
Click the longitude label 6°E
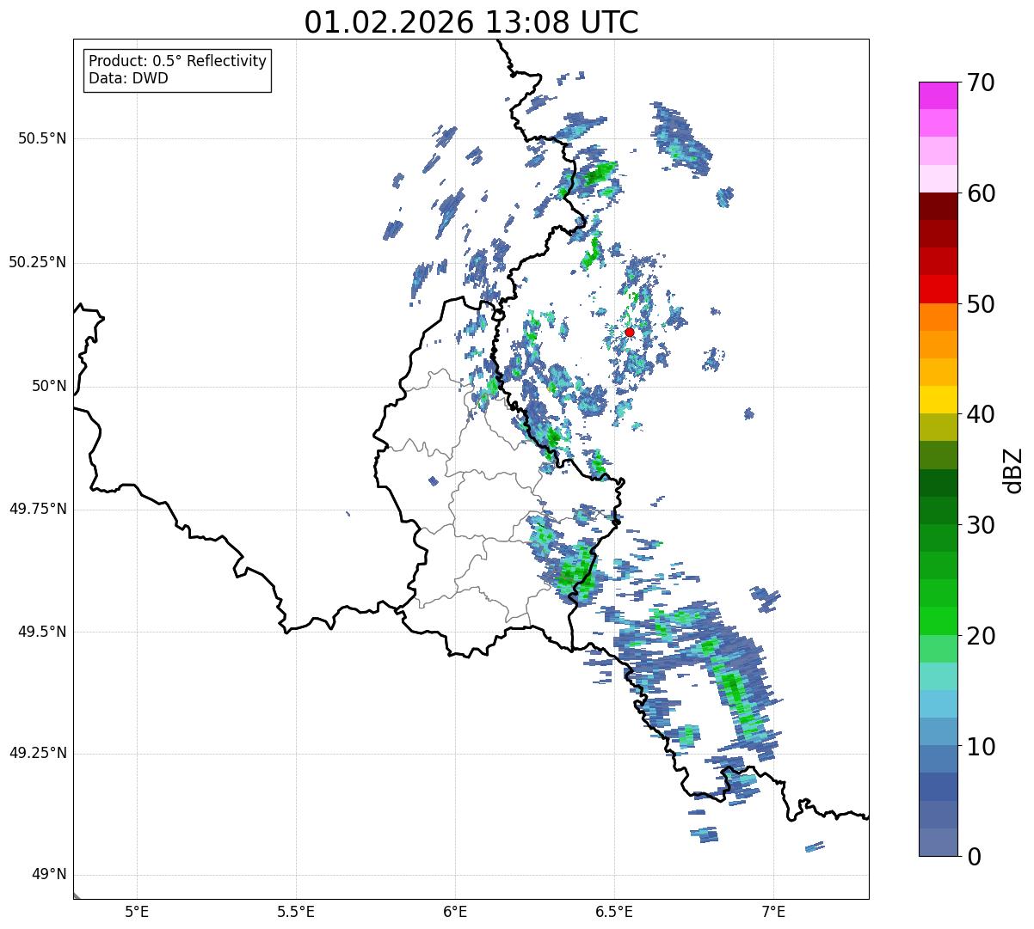coord(455,912)
